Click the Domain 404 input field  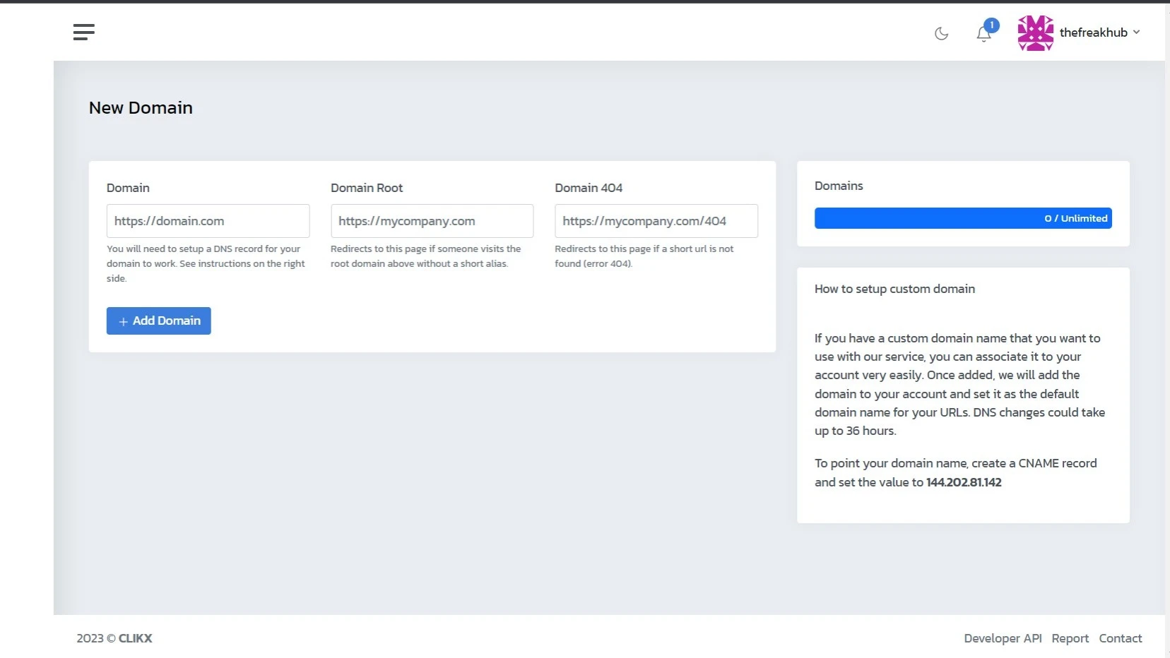pos(656,221)
